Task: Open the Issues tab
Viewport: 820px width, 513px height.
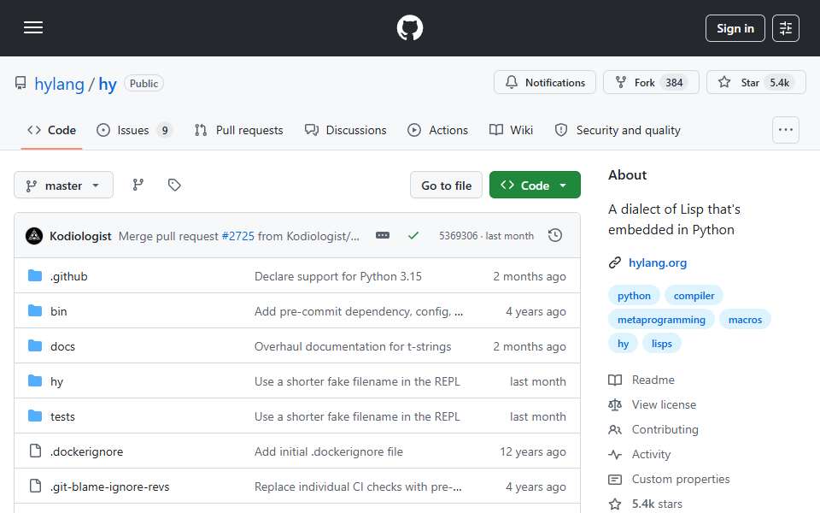Action: click(134, 130)
